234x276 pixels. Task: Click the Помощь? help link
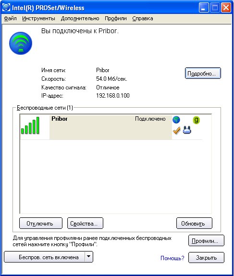tap(172, 258)
